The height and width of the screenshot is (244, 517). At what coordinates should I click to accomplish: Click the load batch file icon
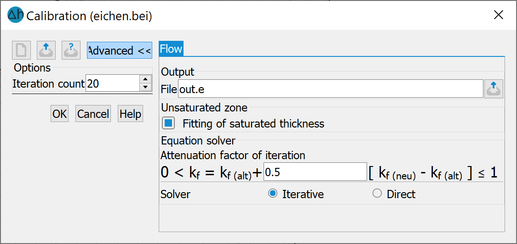tap(46, 50)
